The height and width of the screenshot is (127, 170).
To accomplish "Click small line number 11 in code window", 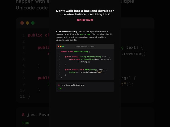I will coord(58,78).
